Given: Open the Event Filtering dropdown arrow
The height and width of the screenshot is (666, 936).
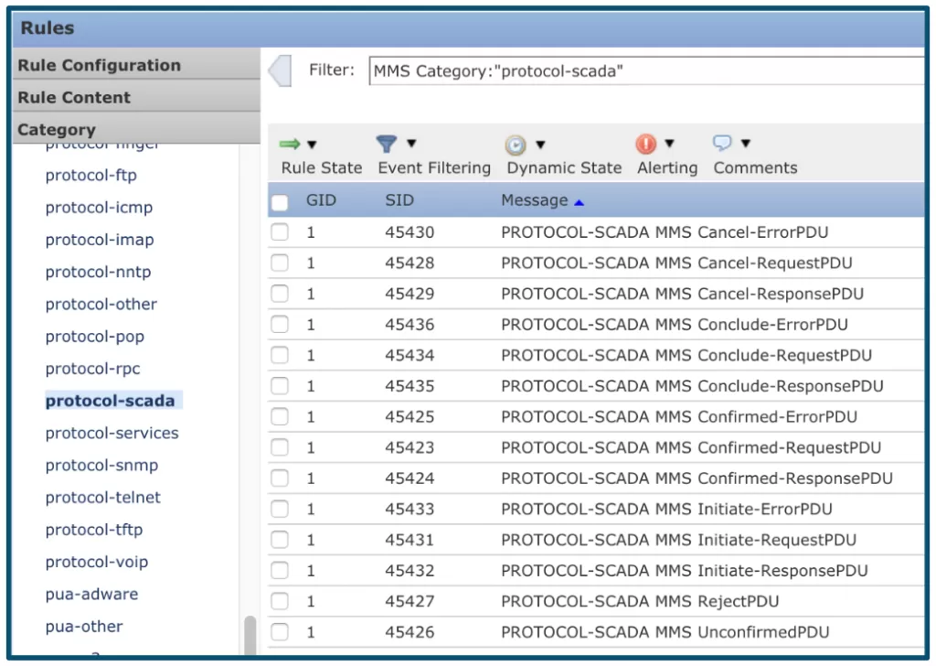Looking at the screenshot, I should (411, 145).
